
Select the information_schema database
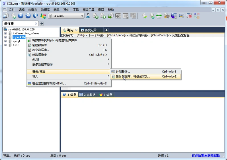pyautogui.click(x=26, y=33)
